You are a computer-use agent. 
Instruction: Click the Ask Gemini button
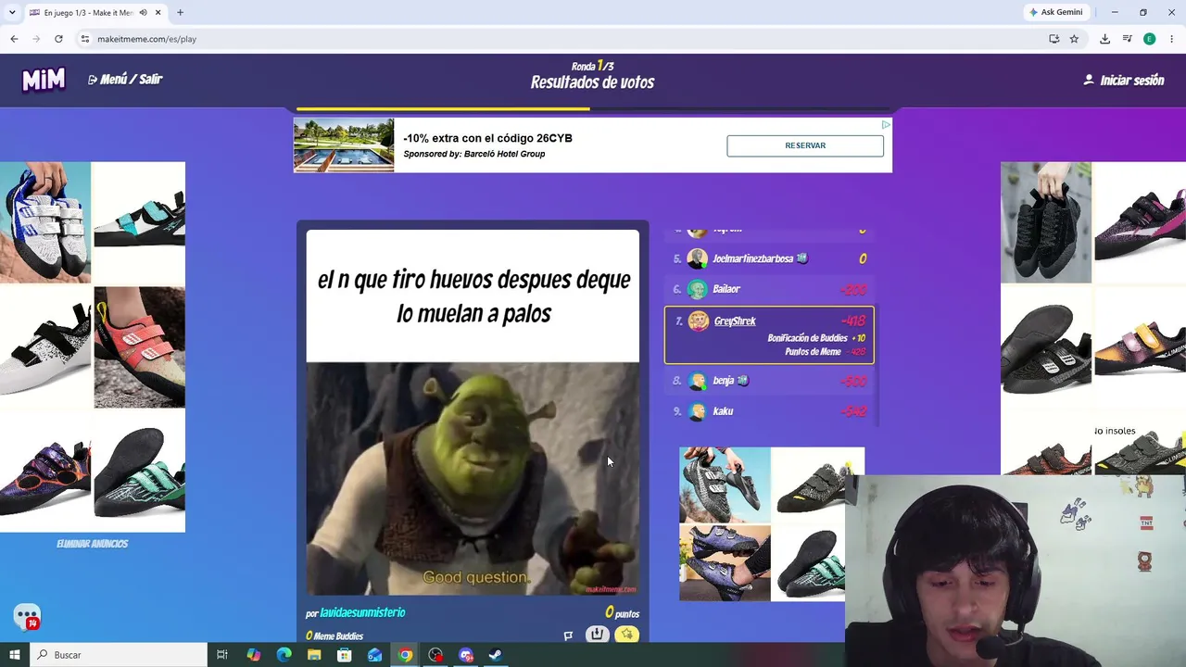coord(1055,12)
